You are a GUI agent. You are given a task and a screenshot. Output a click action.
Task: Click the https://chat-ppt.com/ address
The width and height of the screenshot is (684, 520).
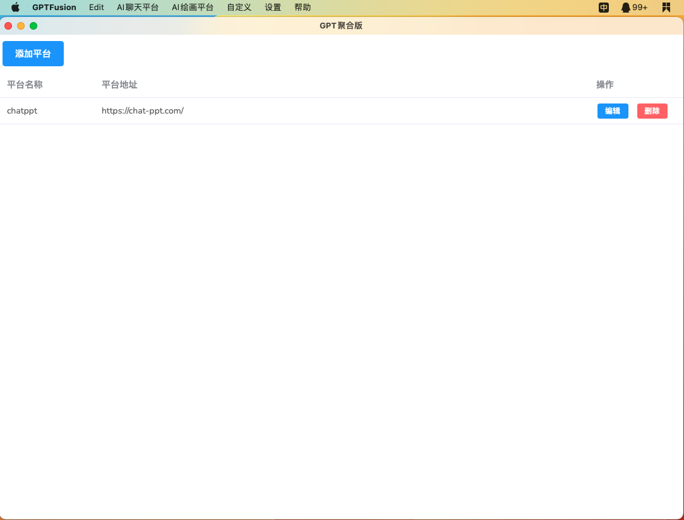tap(143, 110)
